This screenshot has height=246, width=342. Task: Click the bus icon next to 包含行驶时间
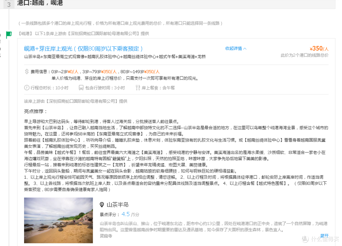pyautogui.click(x=81, y=88)
